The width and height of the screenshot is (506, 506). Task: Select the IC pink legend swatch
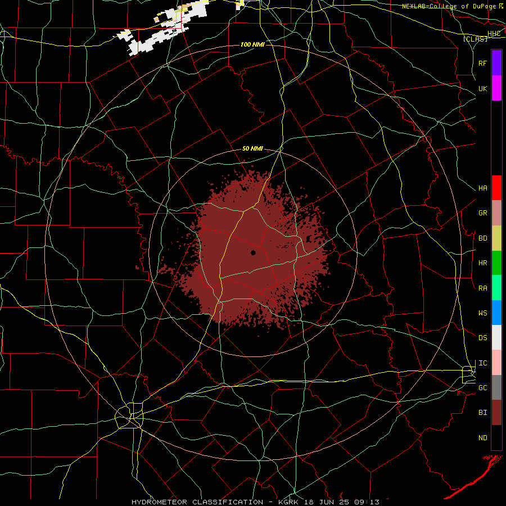pyautogui.click(x=496, y=363)
